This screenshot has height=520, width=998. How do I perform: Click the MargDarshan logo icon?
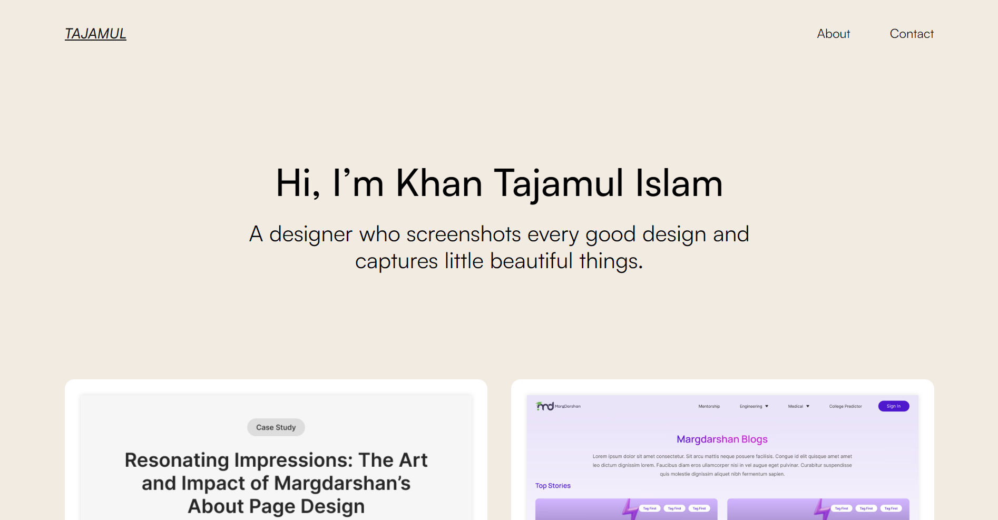(545, 406)
